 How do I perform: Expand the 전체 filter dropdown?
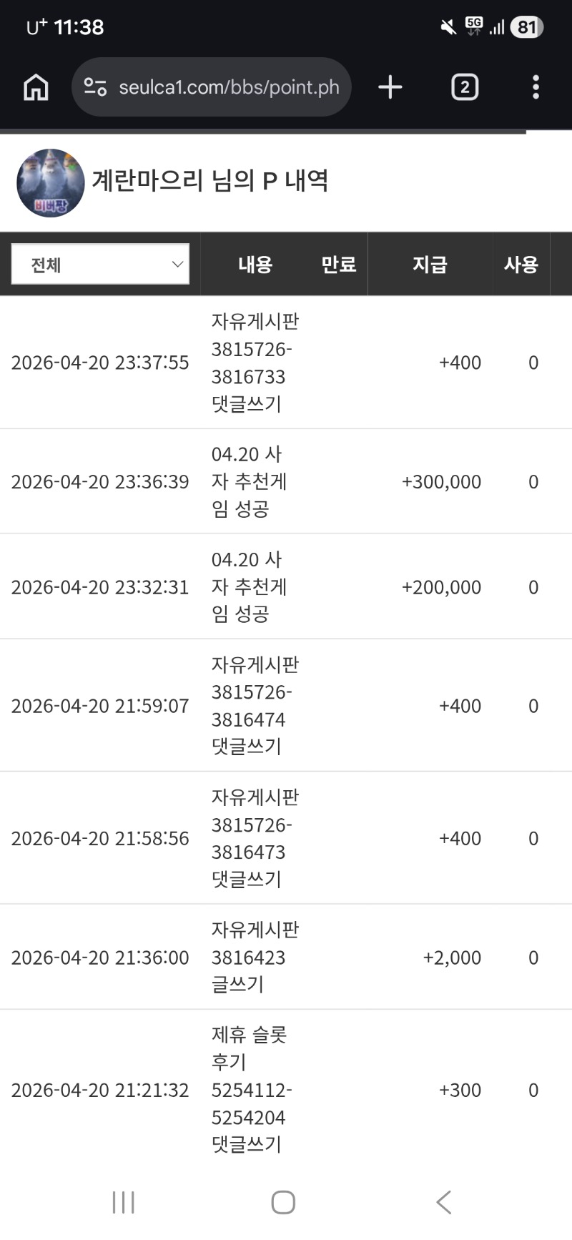tap(100, 265)
